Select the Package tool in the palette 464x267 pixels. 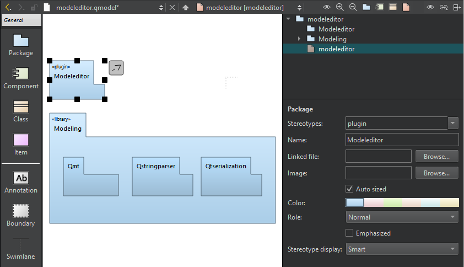[21, 45]
